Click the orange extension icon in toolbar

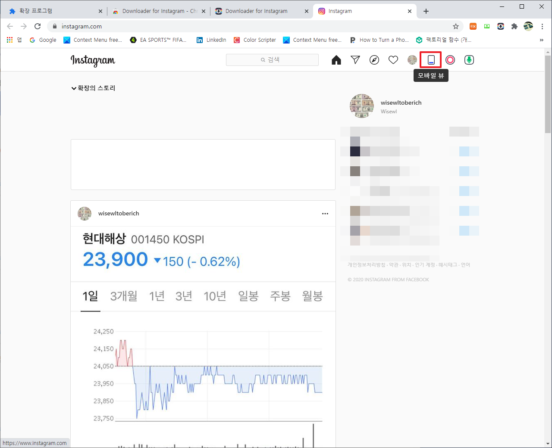(x=473, y=26)
